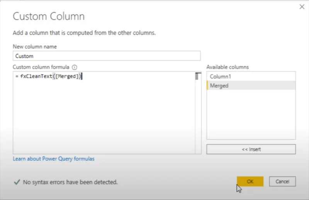Click the "Custom Column" dialog title
This screenshot has width=309, height=200.
tap(49, 16)
